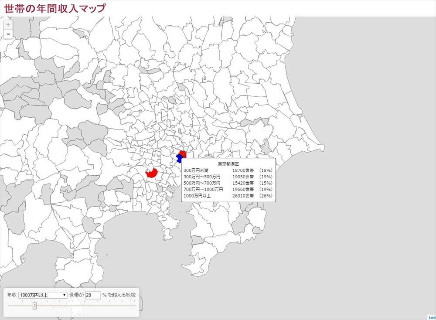This screenshot has height=320, width=436.
Task: Click the 東京都港区 tooltip title
Action: pos(228,164)
